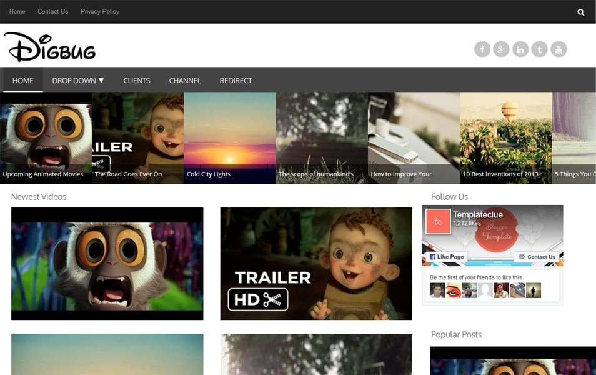Open the Google+ social icon
This screenshot has height=375, width=596.
tap(502, 48)
